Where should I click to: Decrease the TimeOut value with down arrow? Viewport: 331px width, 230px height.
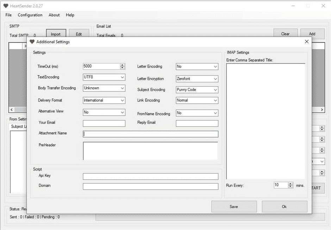pos(123,68)
